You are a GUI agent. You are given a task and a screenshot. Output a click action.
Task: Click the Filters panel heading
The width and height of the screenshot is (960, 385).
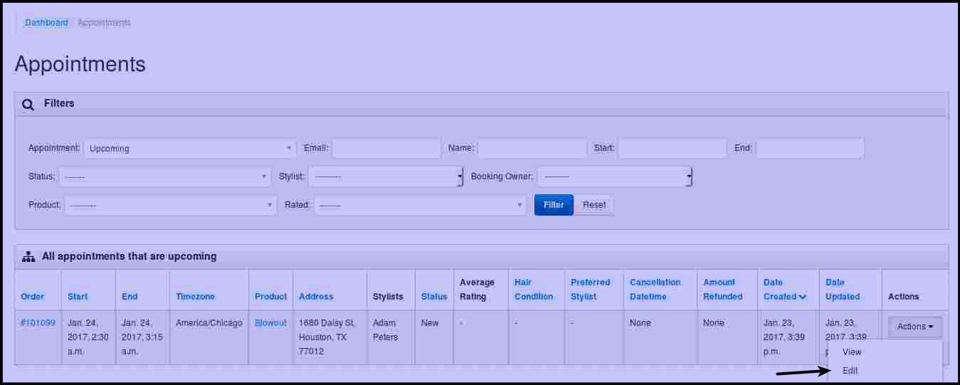tap(59, 103)
